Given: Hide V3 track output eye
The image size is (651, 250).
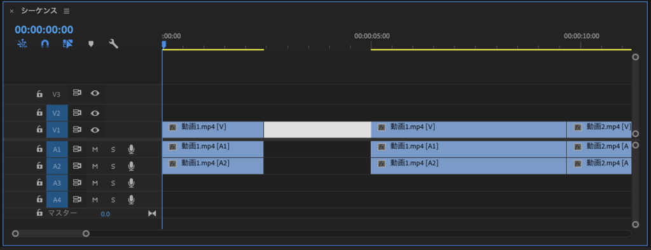Looking at the screenshot, I should [95, 93].
